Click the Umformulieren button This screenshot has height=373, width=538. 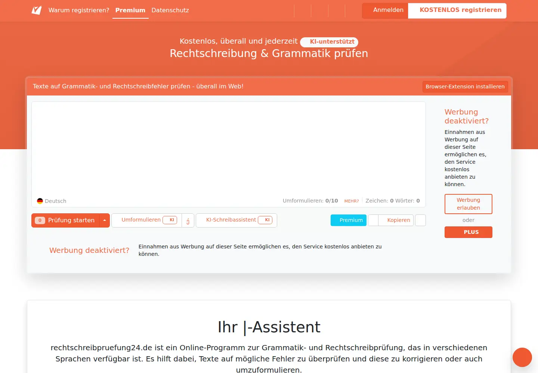tap(147, 220)
